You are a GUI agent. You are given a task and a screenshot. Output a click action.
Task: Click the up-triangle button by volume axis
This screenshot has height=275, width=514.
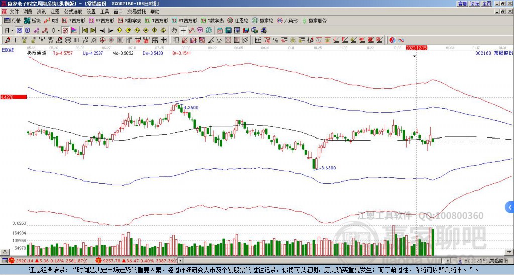point(5,252)
